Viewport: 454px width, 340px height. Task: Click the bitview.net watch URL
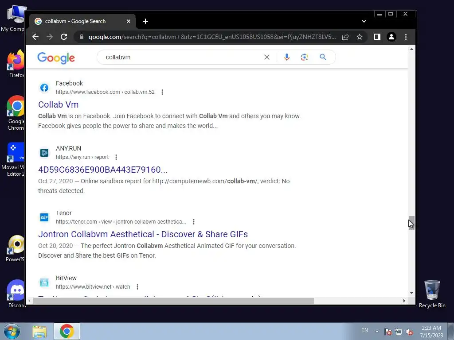[93, 287]
